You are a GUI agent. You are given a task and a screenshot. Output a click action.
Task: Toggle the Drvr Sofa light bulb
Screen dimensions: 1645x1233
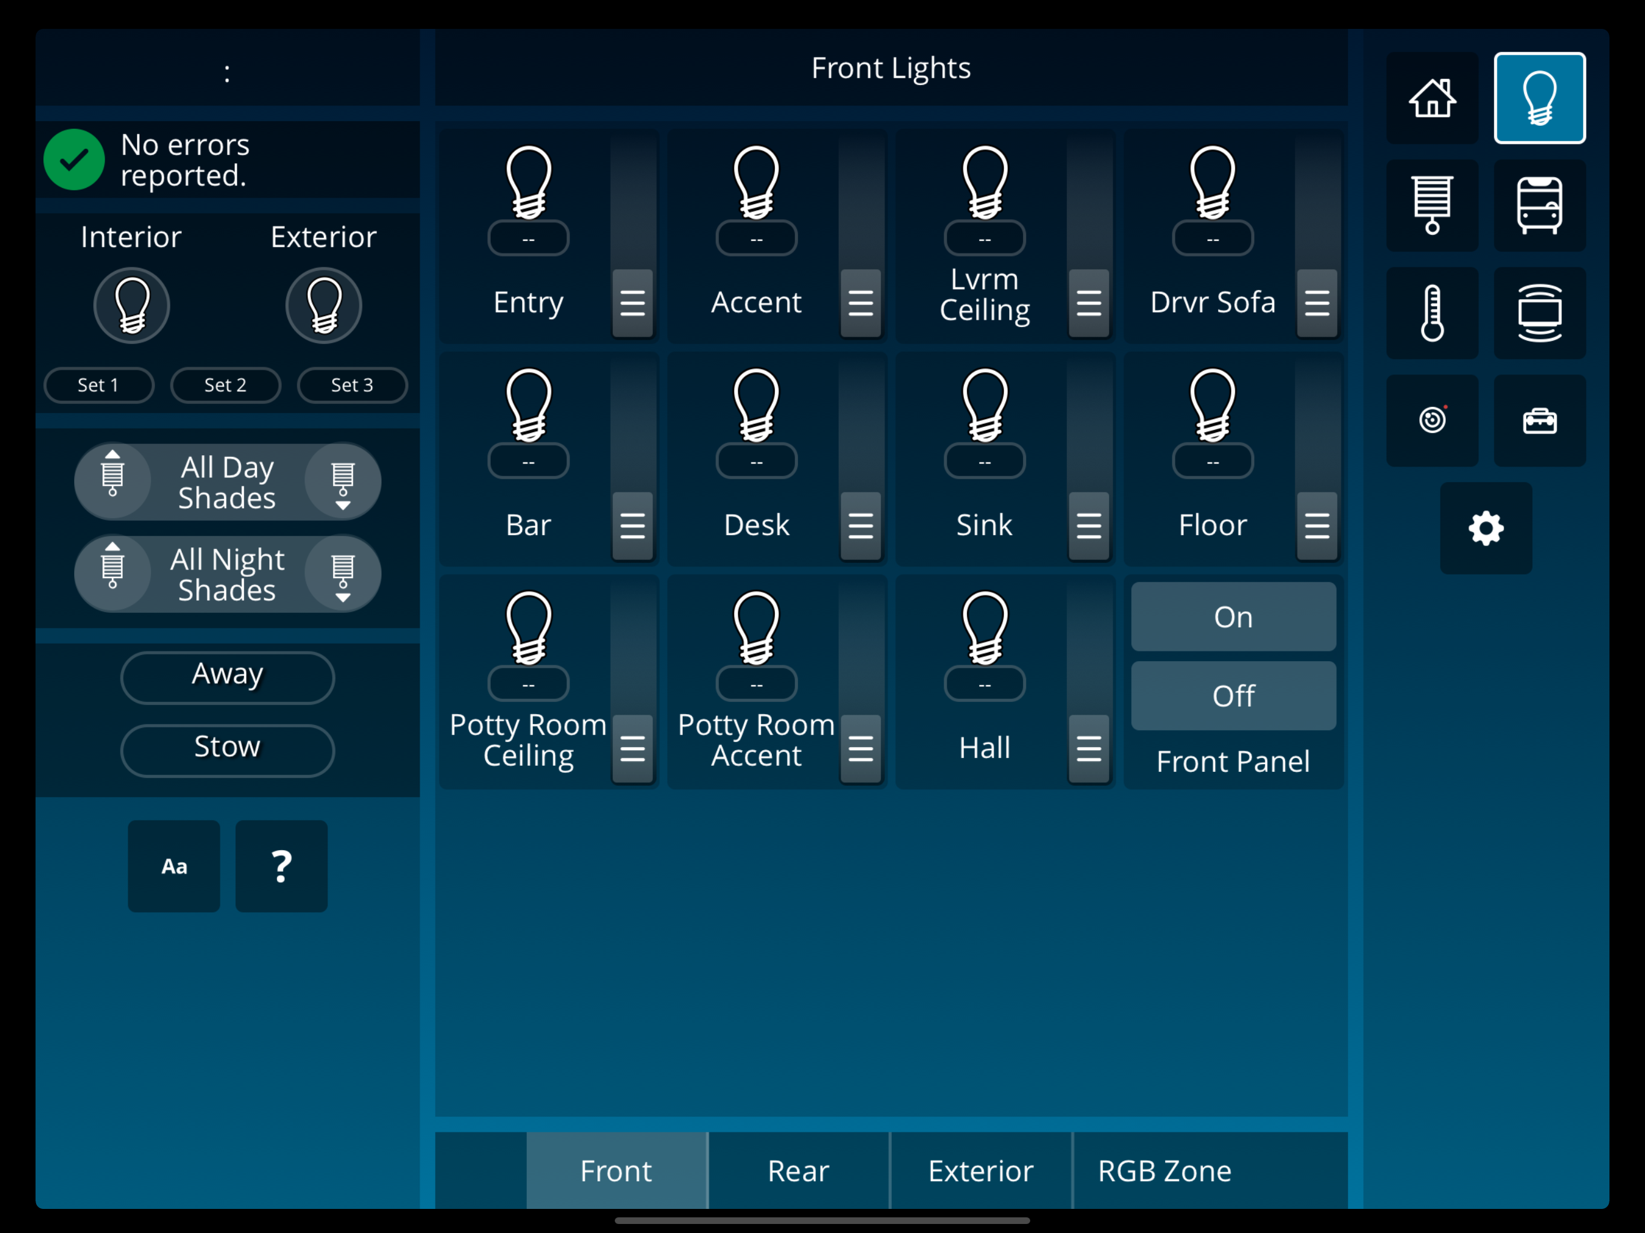(x=1213, y=182)
